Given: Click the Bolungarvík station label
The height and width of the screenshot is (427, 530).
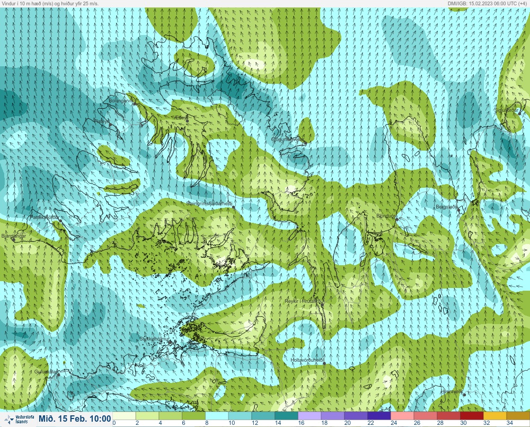Looking at the screenshot, I should [121, 100].
